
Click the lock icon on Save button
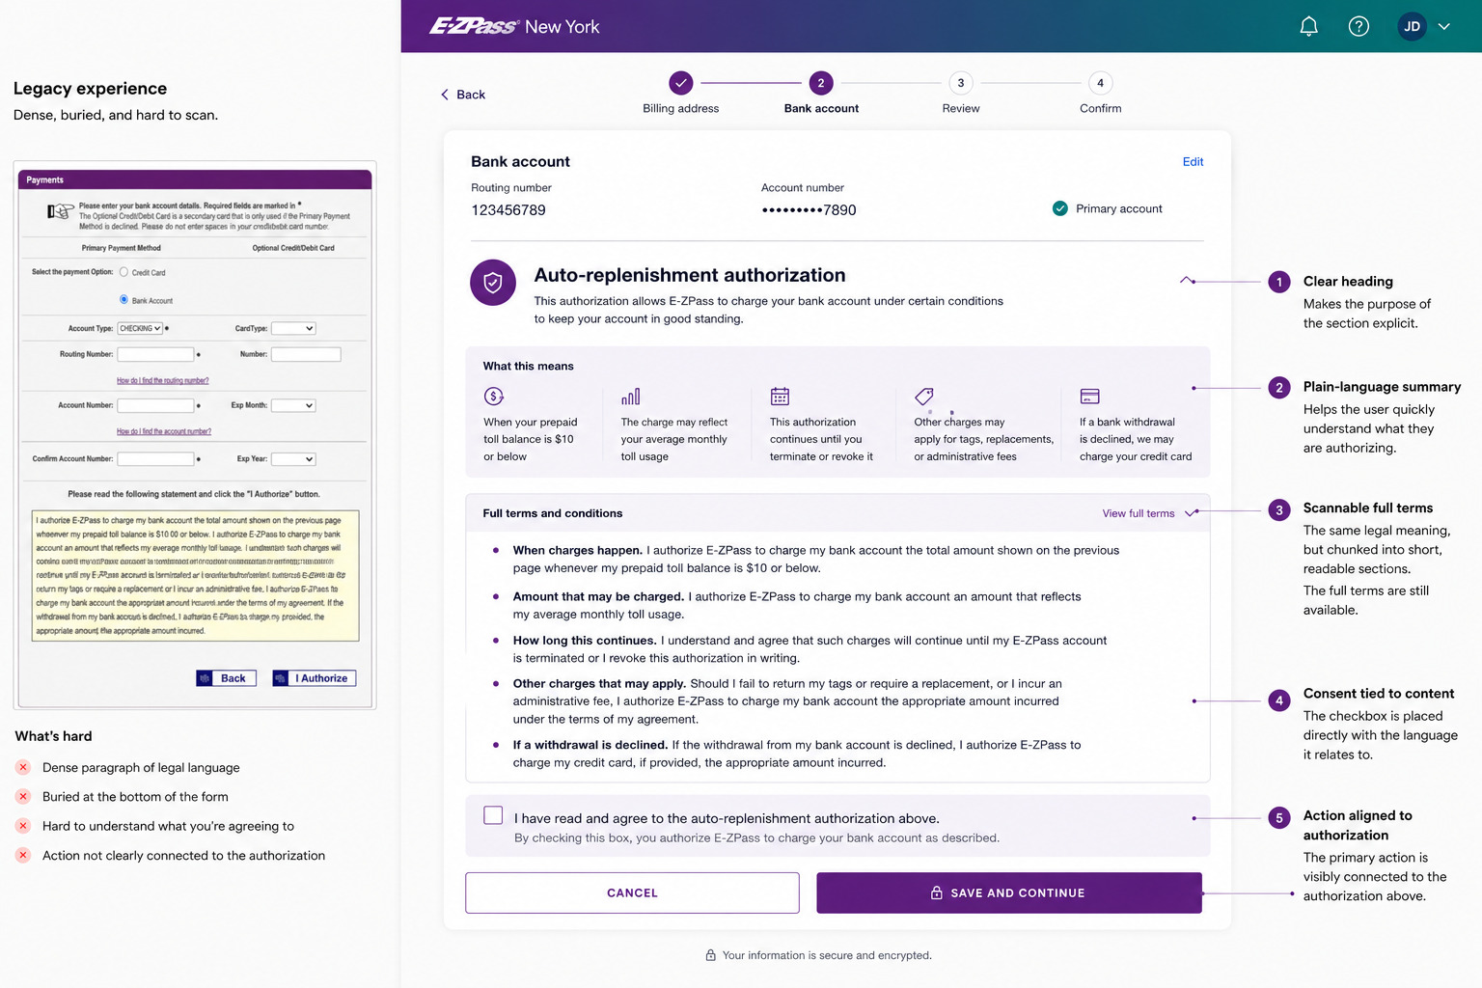point(936,892)
